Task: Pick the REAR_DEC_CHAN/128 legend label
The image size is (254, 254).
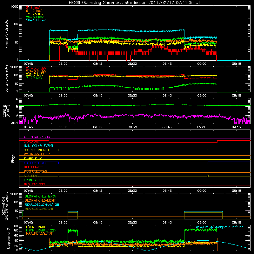Action: (x=42, y=204)
